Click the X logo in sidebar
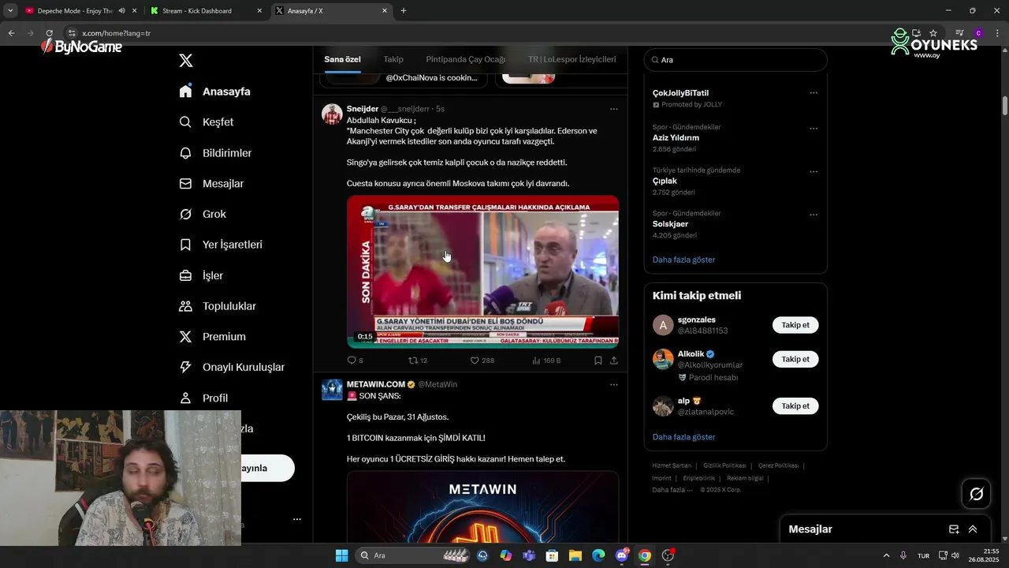 pyautogui.click(x=186, y=61)
